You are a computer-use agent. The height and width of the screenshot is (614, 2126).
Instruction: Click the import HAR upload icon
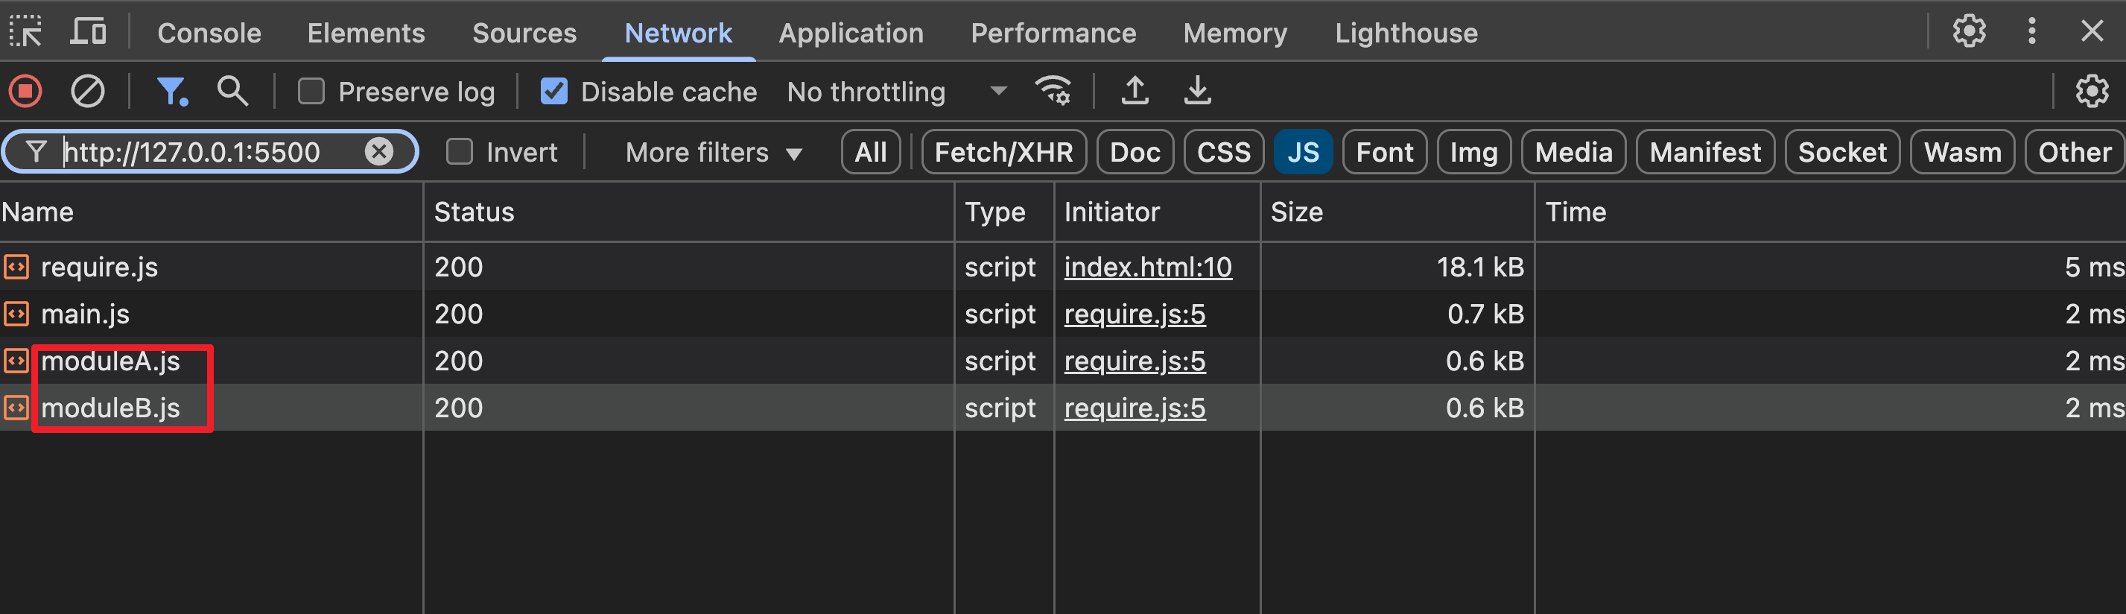pyautogui.click(x=1135, y=92)
